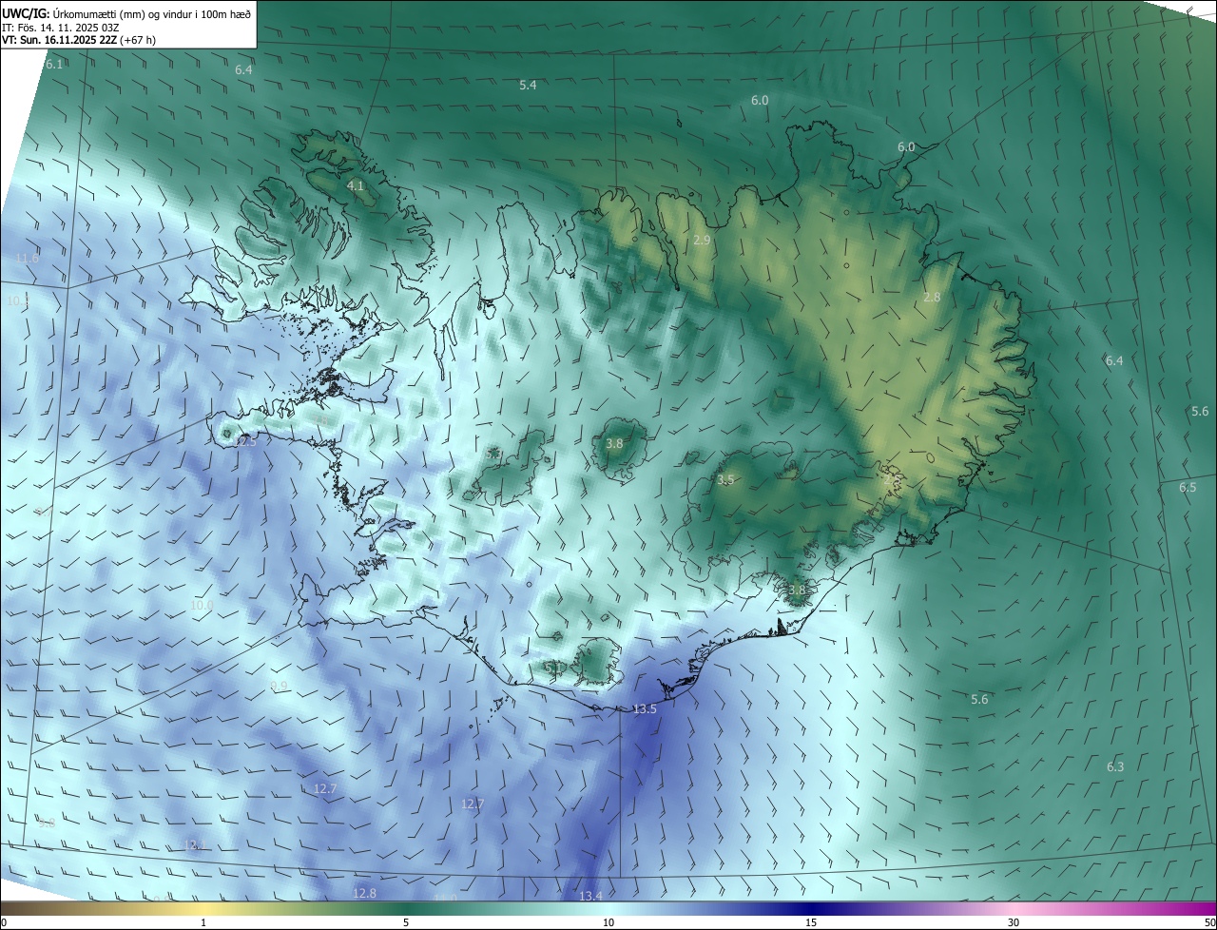Click the UWC/IG Úrkomumætti map title text
Image resolution: width=1217 pixels, height=930 pixels.
[126, 13]
